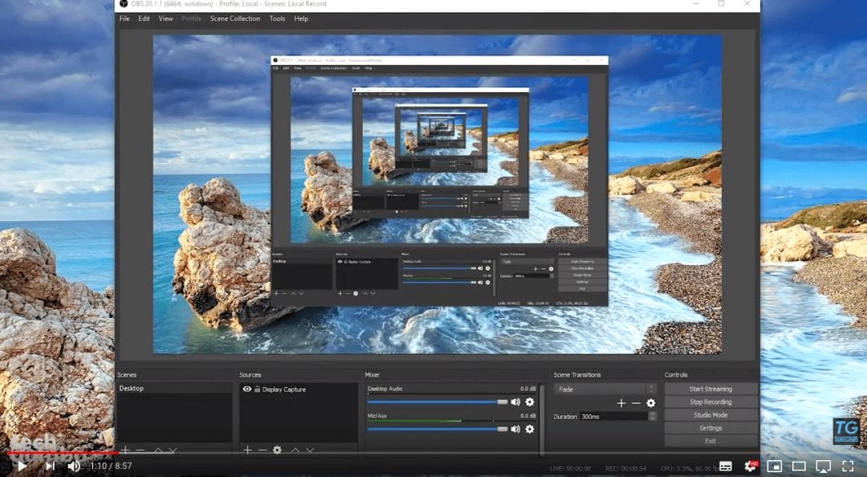Image resolution: width=867 pixels, height=477 pixels.
Task: Open the View menu
Action: [166, 18]
